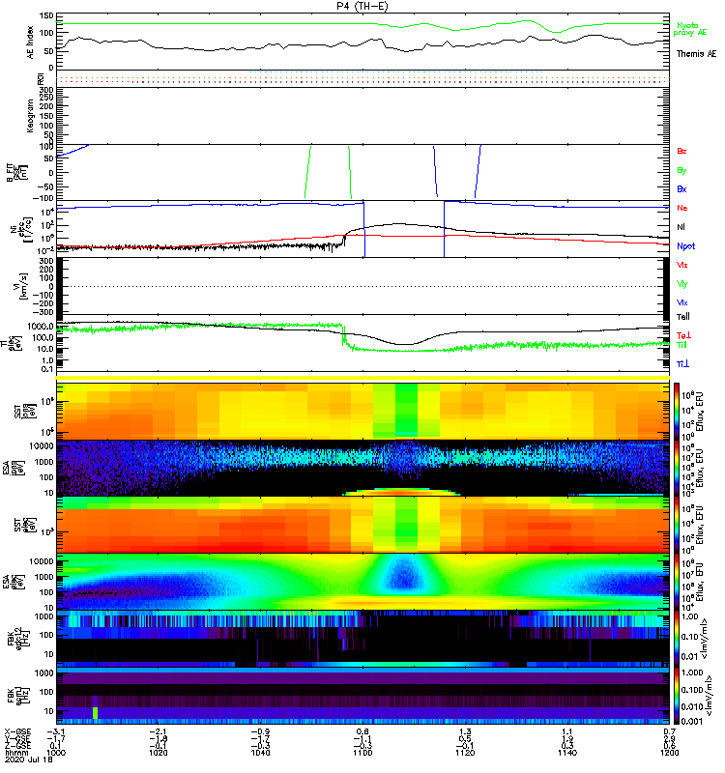The height and width of the screenshot is (773, 725).
Task: Click the 150 tick on AE Index axis
Action: (x=46, y=16)
